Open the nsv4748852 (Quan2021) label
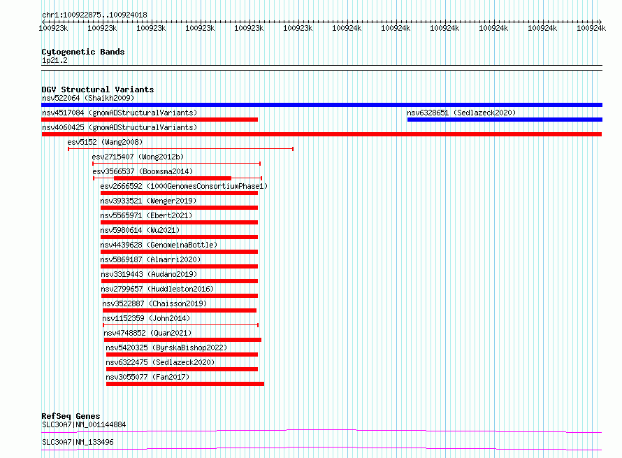The image size is (622, 458). 147,333
